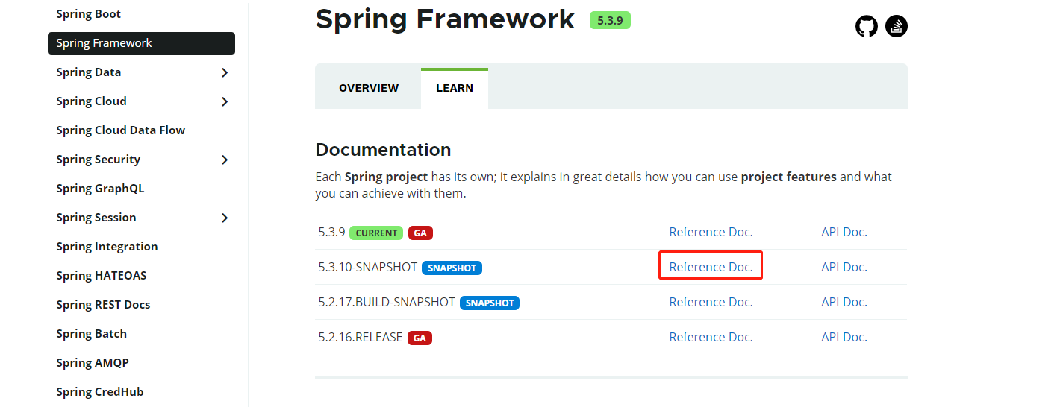This screenshot has height=407, width=1060.
Task: Switch to the OVERVIEW tab
Action: (369, 88)
